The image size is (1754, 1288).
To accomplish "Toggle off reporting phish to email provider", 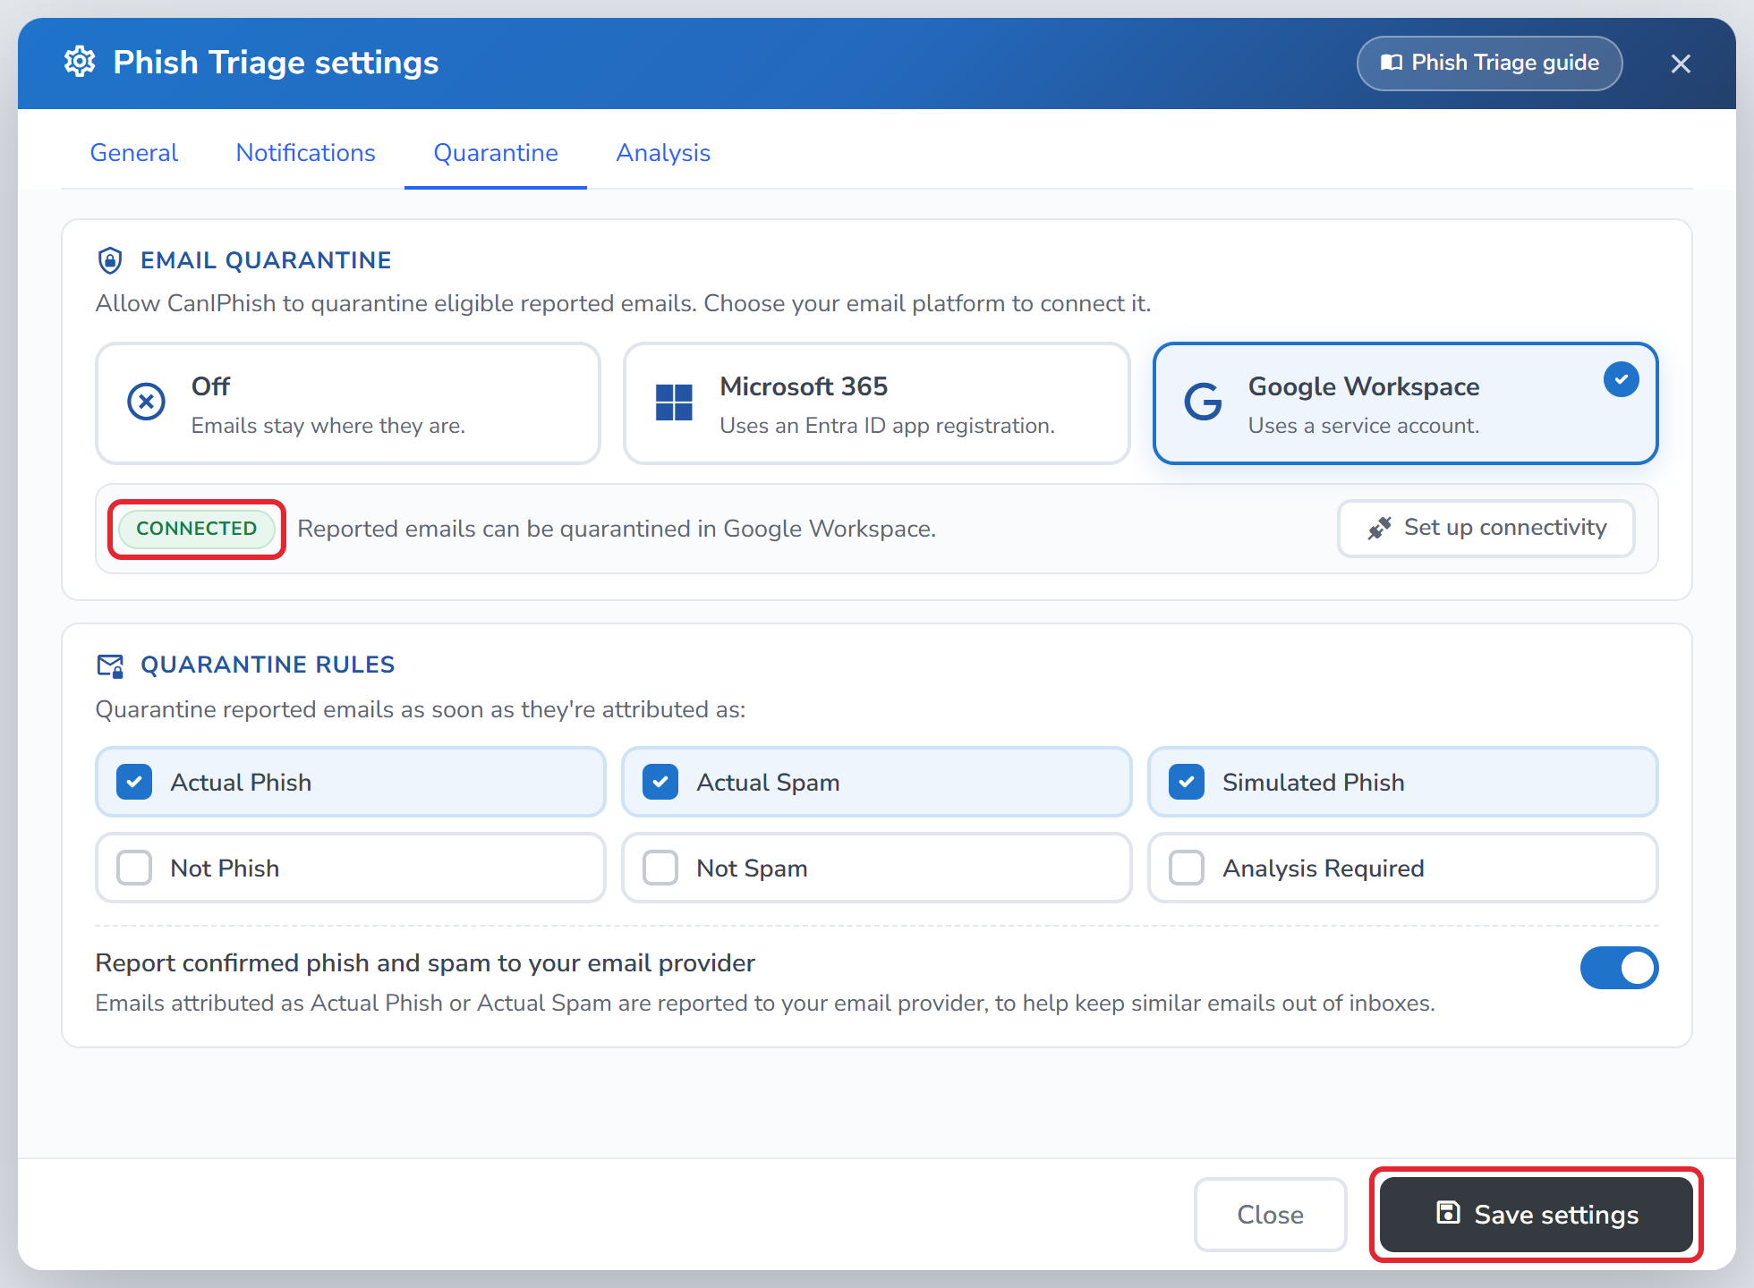I will click(x=1619, y=968).
